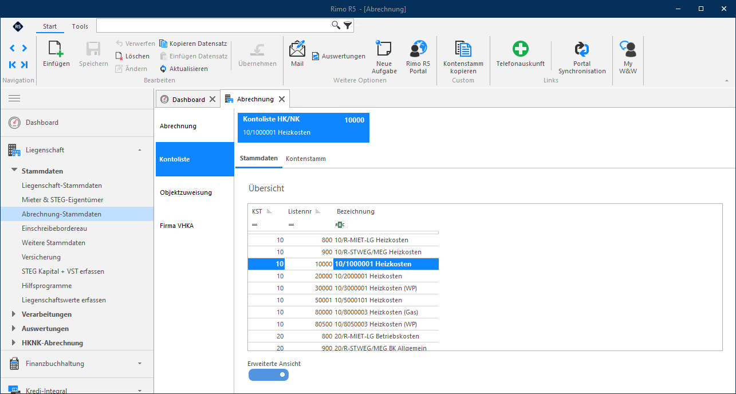
Task: Refresh data with Aktualisieren
Action: pyautogui.click(x=184, y=69)
